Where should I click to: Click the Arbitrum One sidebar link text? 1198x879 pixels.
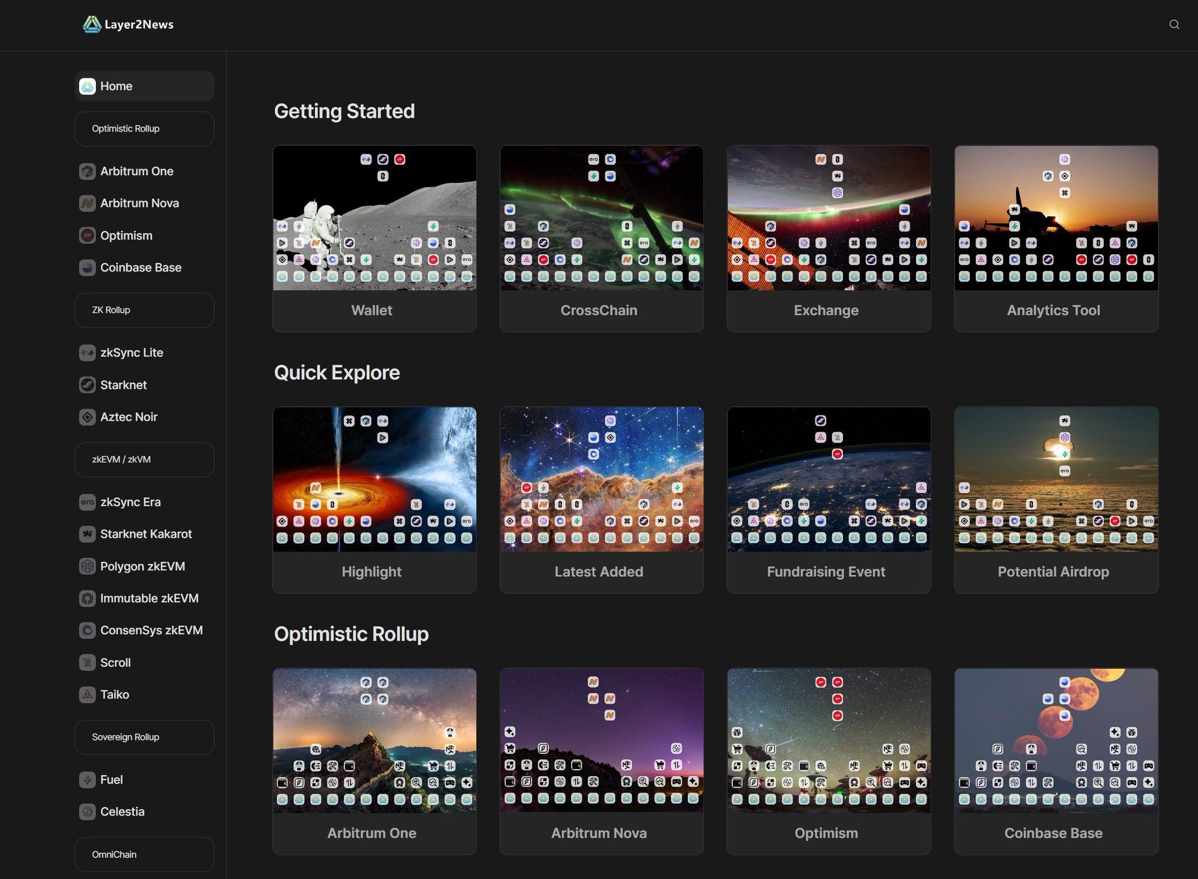137,171
